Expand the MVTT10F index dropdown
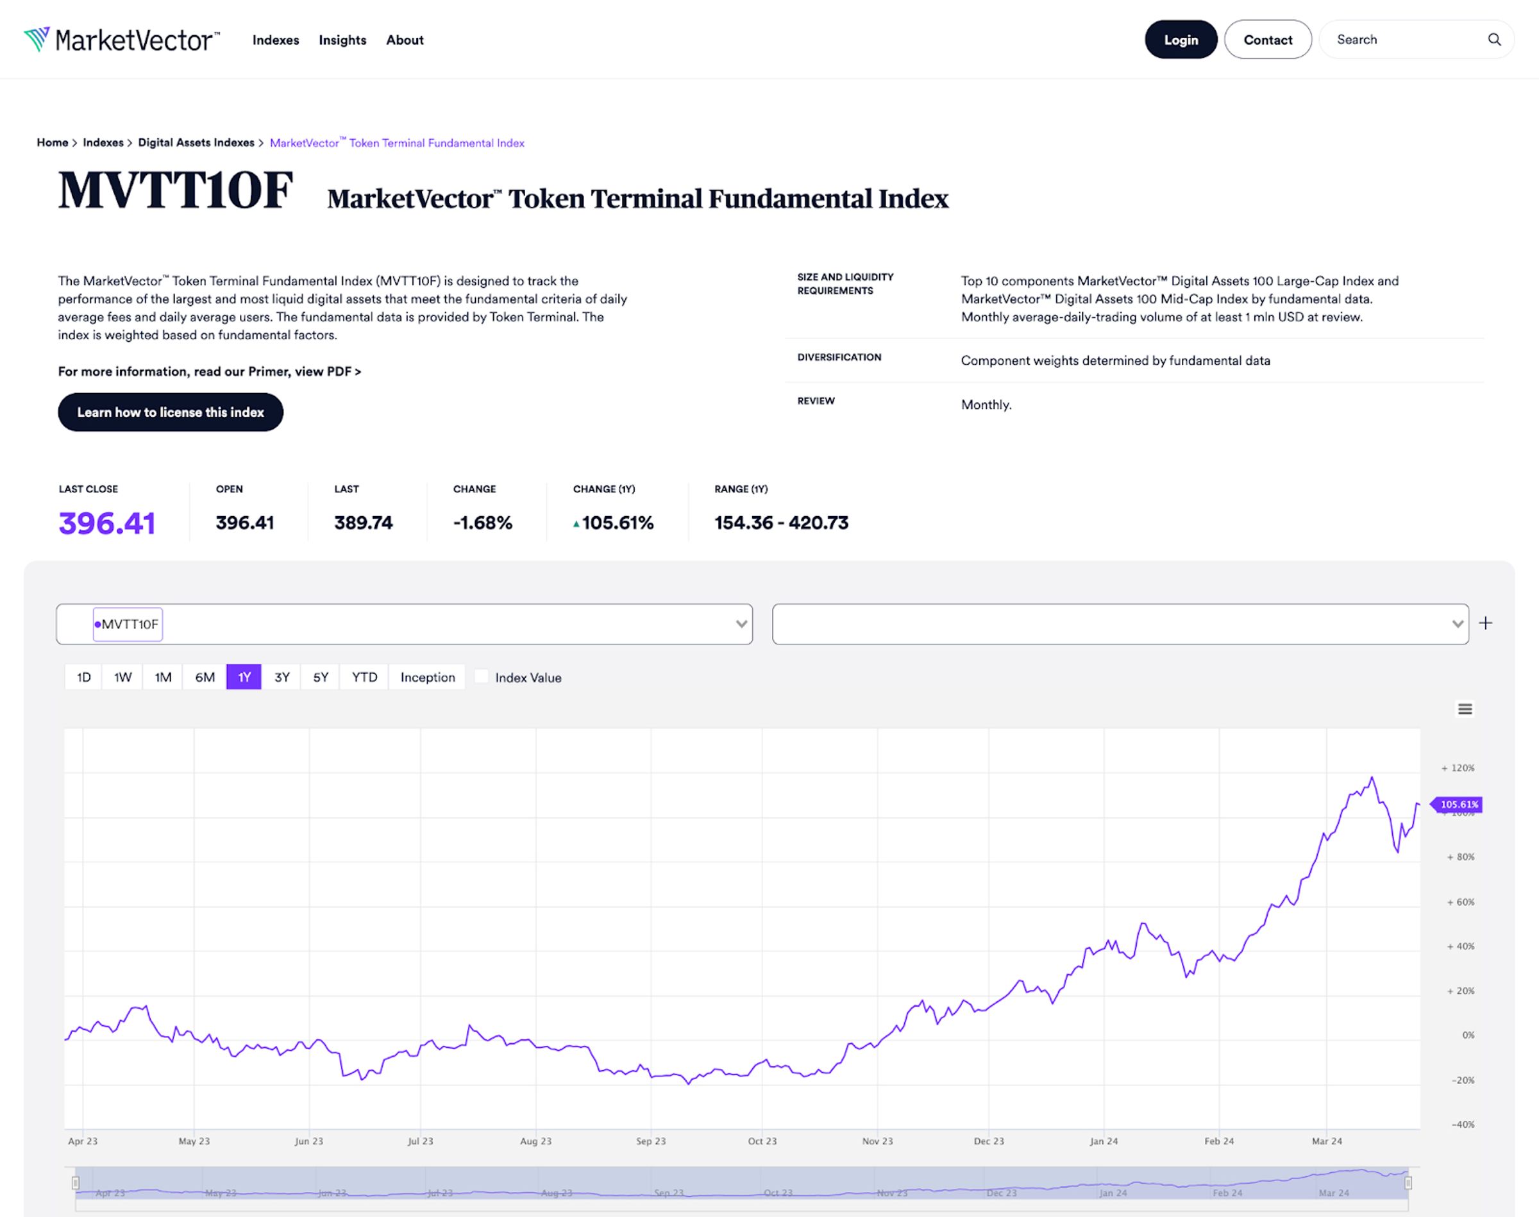1539x1217 pixels. (741, 624)
